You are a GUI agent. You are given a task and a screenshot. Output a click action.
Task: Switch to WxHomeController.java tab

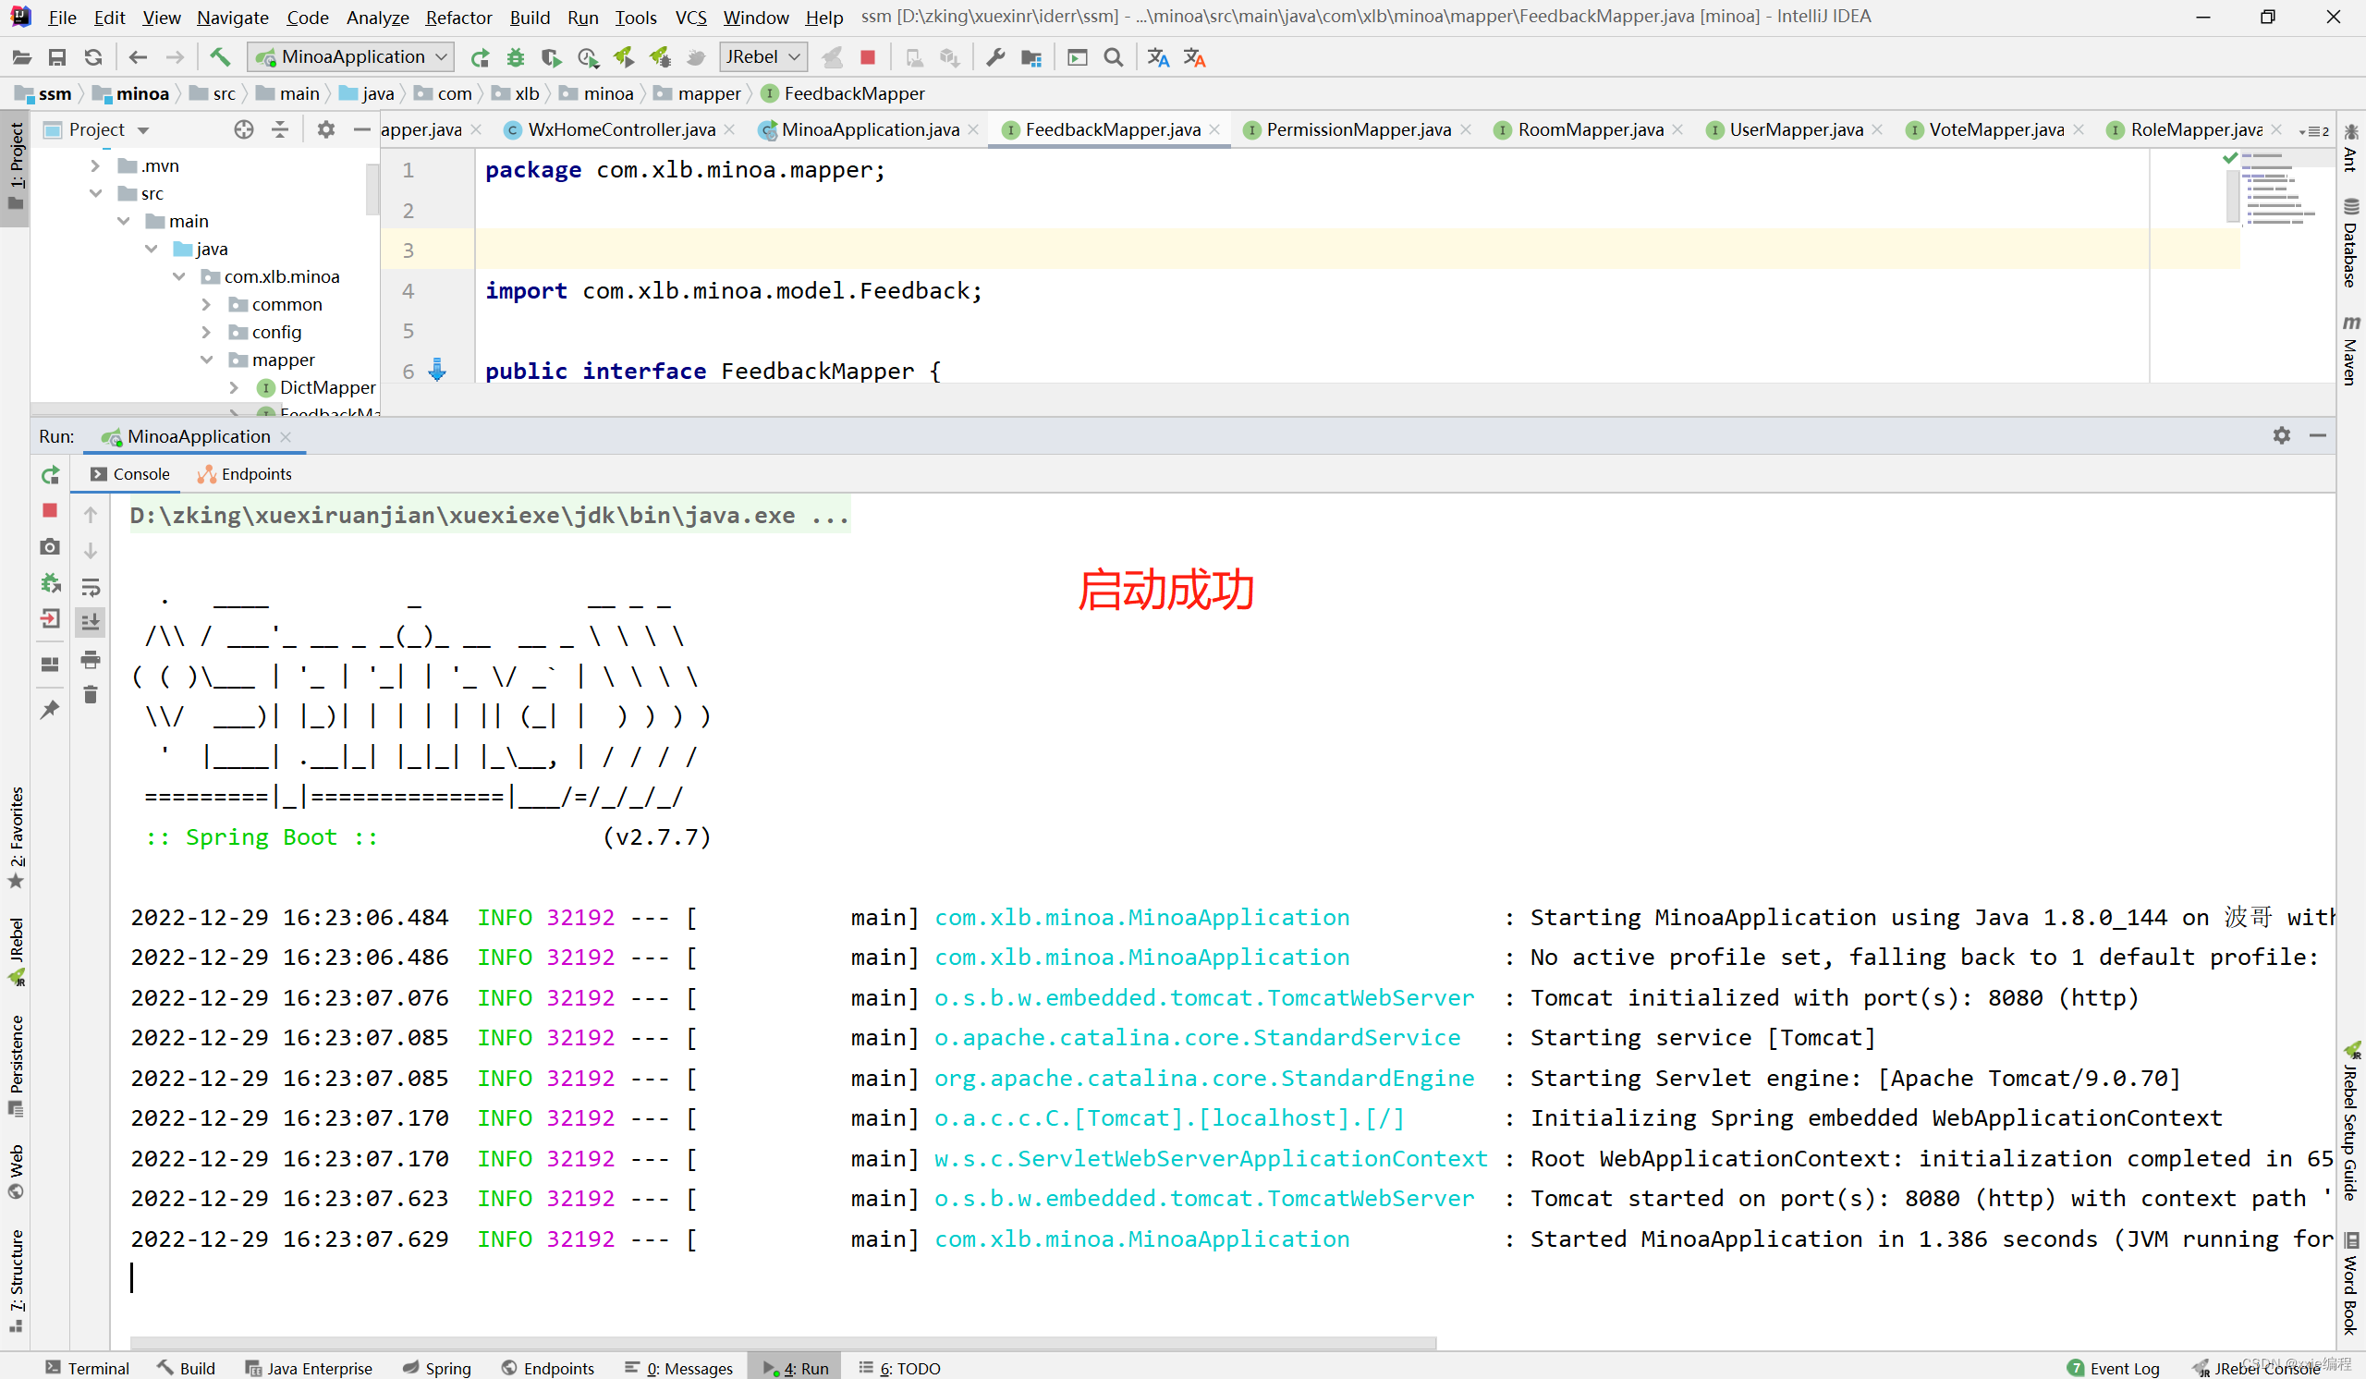pos(620,129)
